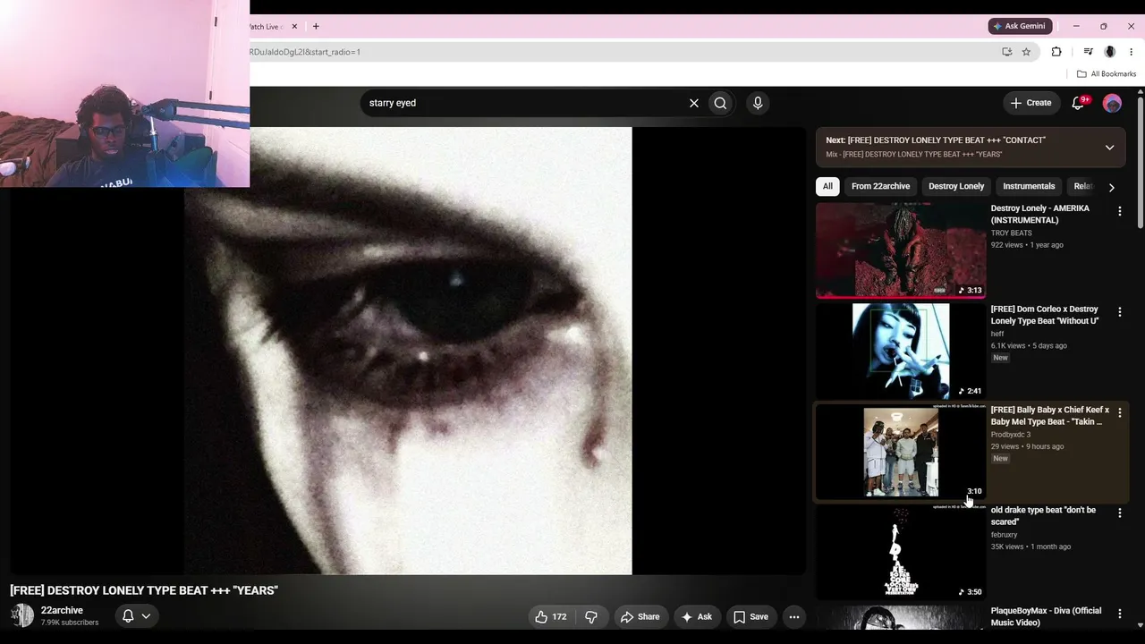Image resolution: width=1145 pixels, height=644 pixels.
Task: Click the 'heff' channel name
Action: click(997, 334)
